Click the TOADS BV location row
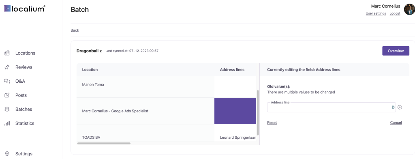The image size is (415, 159). [x=145, y=133]
